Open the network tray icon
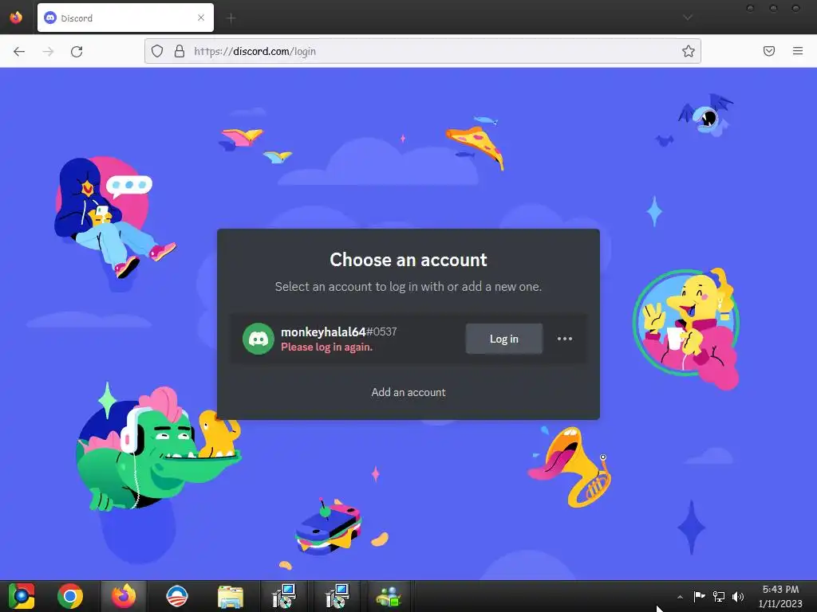This screenshot has width=817, height=612. pos(719,596)
